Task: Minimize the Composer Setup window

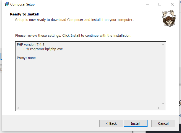Action: coord(147,4)
